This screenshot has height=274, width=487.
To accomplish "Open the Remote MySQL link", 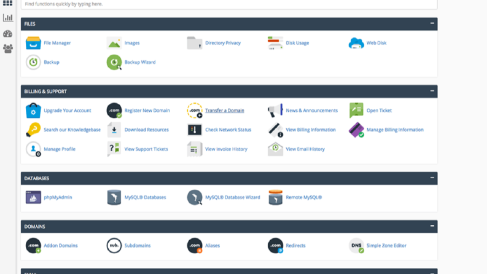I will [304, 197].
